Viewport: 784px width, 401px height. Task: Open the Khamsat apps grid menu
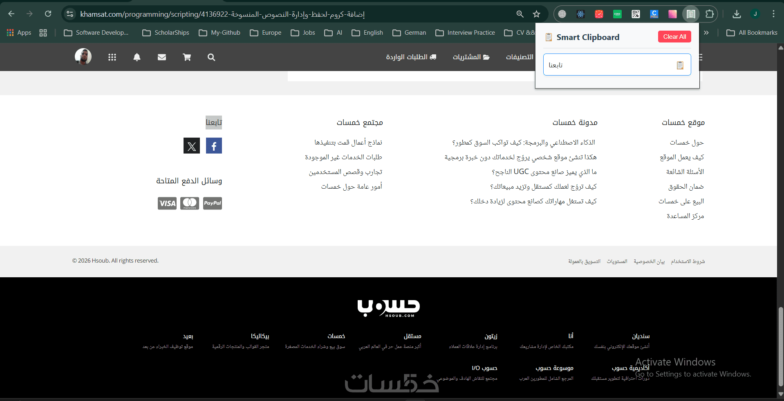coord(112,57)
